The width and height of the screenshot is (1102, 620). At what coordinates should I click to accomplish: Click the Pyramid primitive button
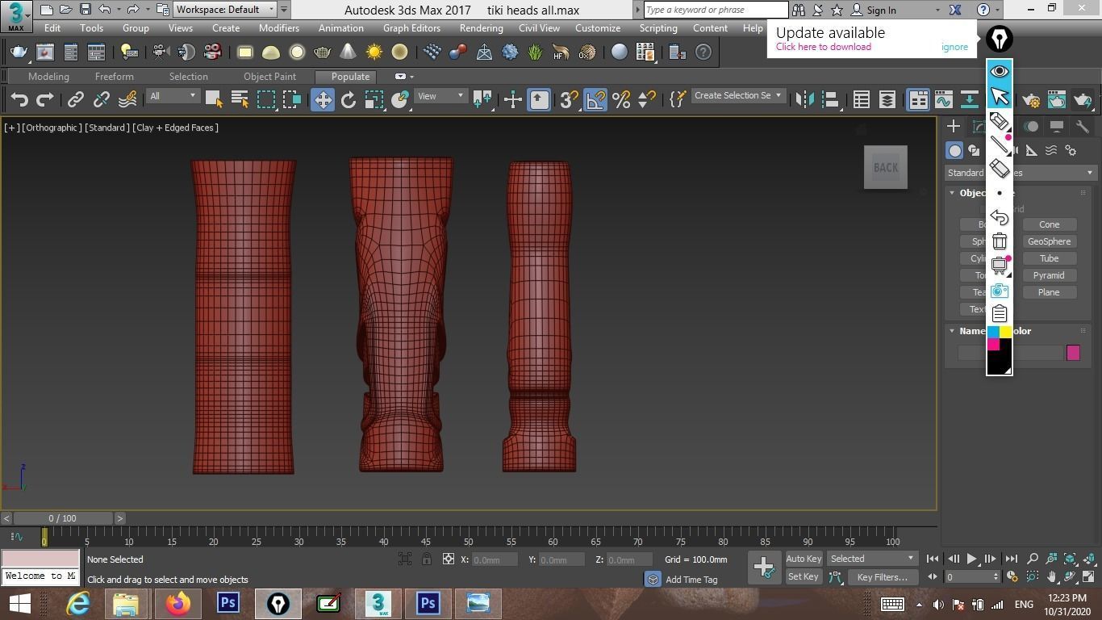[x=1049, y=275]
